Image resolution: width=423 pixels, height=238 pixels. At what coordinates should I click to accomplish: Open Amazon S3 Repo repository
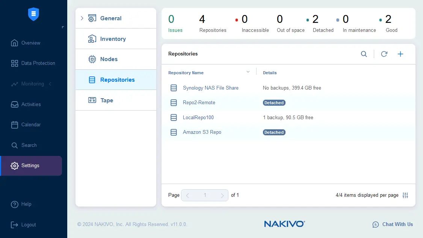[x=202, y=132]
